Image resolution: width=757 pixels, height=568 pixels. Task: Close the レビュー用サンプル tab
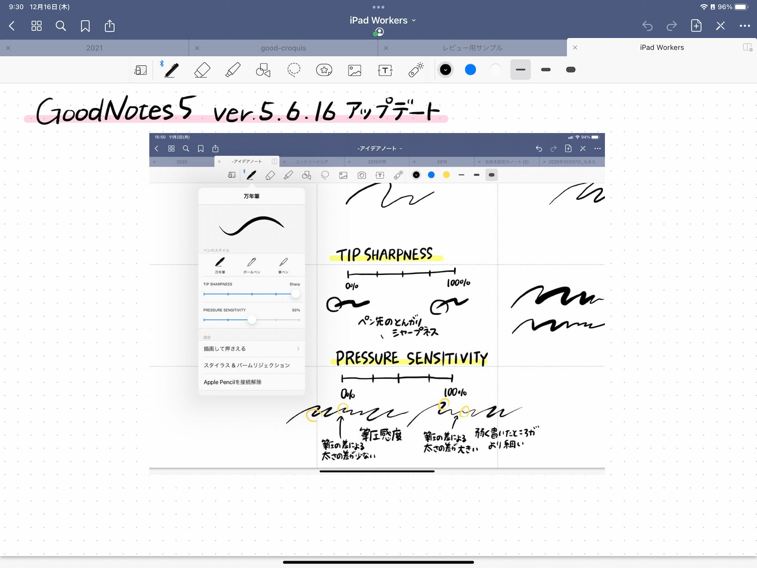tap(386, 48)
